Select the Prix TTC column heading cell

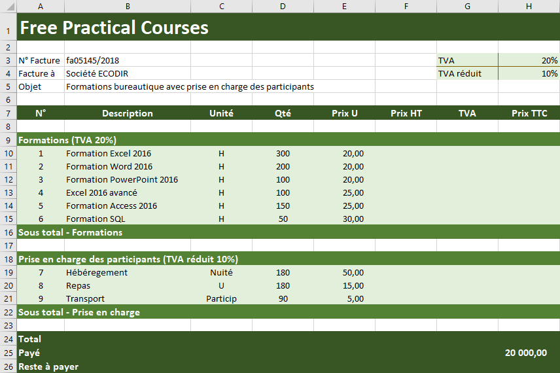click(x=529, y=113)
